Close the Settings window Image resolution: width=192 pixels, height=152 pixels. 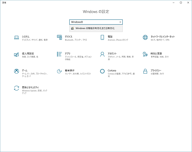point(188,3)
